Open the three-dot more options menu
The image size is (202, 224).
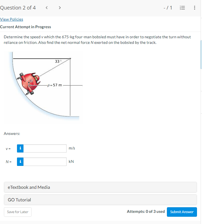pos(194,8)
